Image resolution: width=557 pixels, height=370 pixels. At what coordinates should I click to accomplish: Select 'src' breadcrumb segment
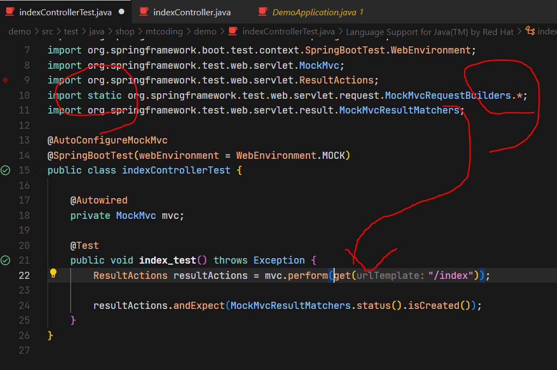(x=47, y=32)
